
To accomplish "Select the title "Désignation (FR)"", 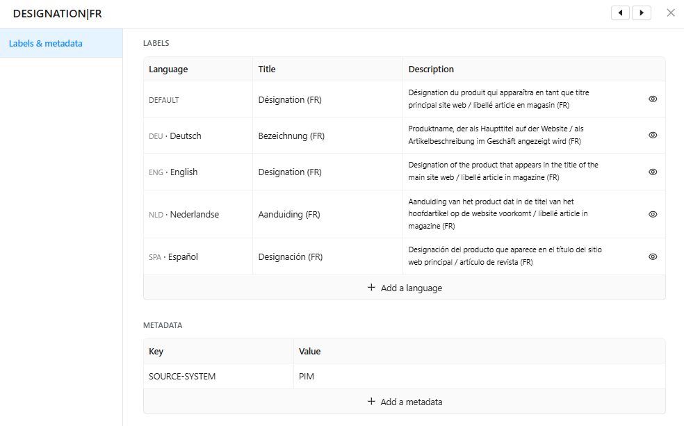I will pos(290,100).
